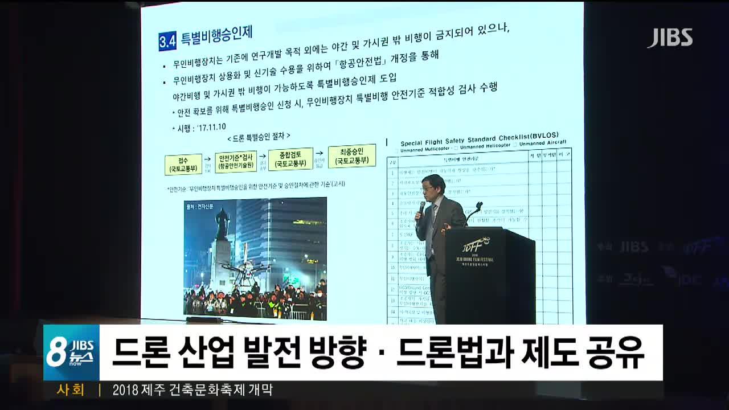Click the blue 3.4 section number badge
Viewport: 729px width, 410px height.
coord(168,40)
